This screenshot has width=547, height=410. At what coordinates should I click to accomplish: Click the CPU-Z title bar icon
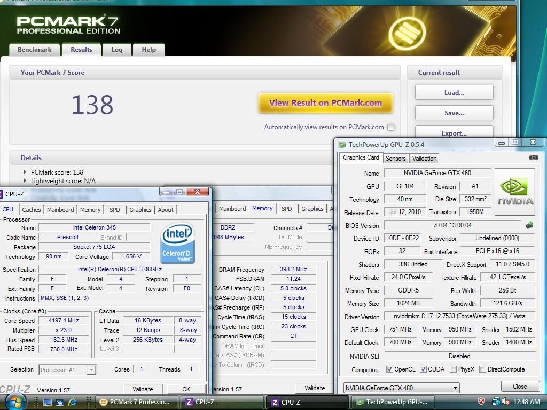[1, 194]
